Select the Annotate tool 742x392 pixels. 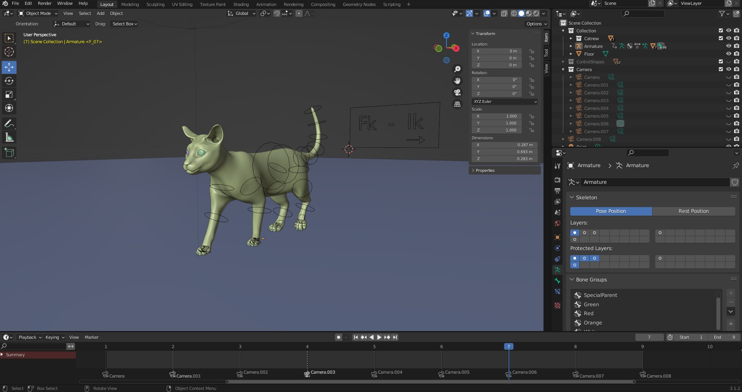click(9, 124)
